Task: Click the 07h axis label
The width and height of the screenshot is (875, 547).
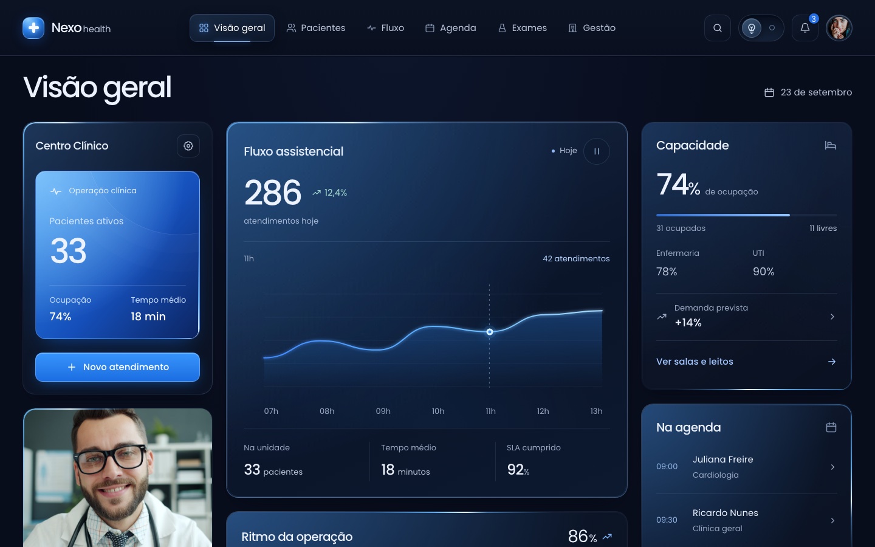Action: point(271,411)
